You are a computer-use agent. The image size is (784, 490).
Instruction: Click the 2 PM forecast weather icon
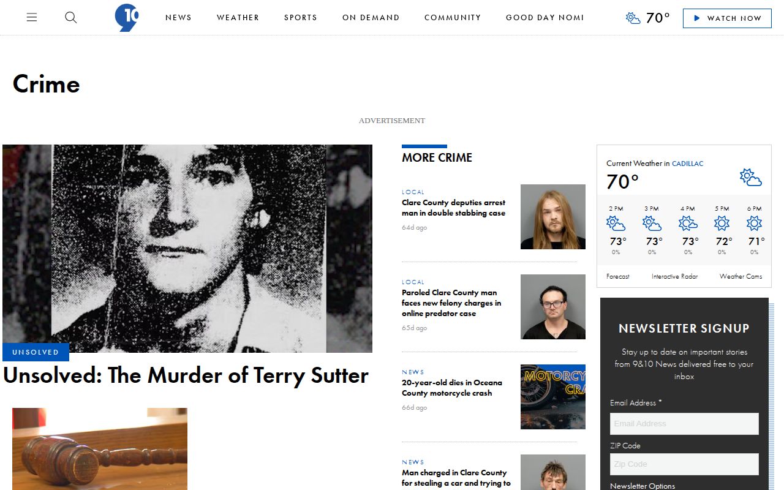(616, 223)
